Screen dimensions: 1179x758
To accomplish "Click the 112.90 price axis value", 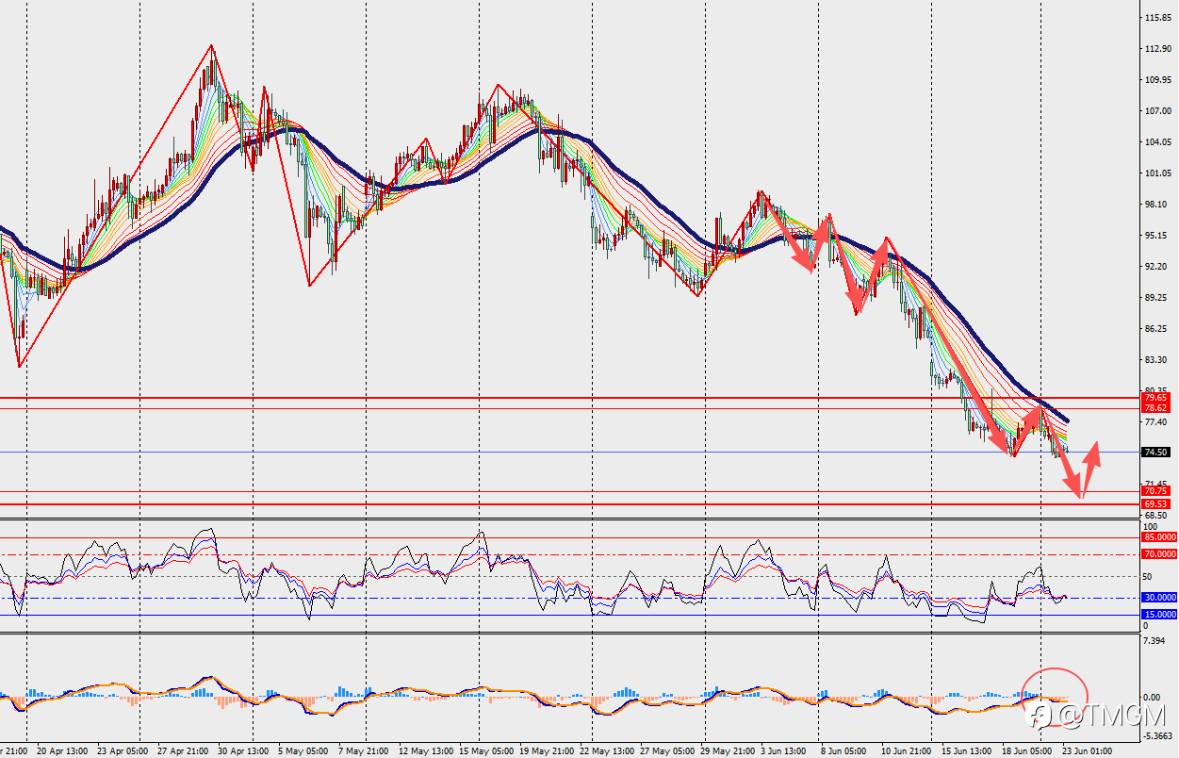I will pyautogui.click(x=1157, y=49).
